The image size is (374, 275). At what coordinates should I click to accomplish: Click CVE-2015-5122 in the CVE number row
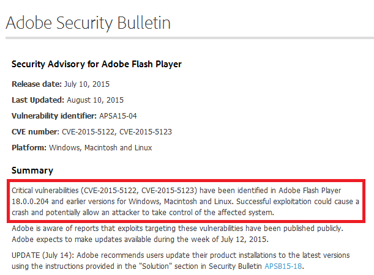[89, 131]
